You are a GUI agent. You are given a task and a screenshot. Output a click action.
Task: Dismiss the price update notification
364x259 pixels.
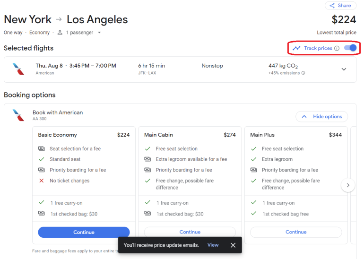tap(233, 245)
